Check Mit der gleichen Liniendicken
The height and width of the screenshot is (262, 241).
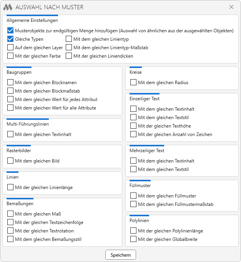click(x=69, y=56)
